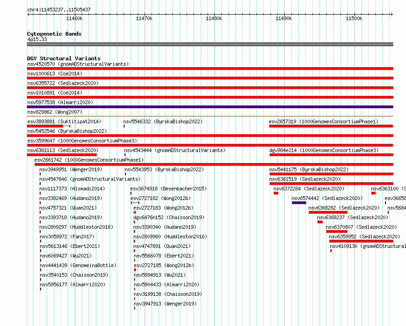Screen dimensions: 406x326
Task: Select nsv3949951 (Wenger2019) label
Action: click(71, 169)
